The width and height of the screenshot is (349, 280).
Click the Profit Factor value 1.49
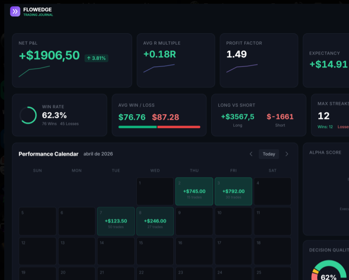pyautogui.click(x=236, y=54)
